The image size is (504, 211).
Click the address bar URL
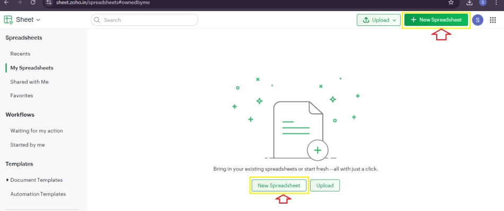pyautogui.click(x=103, y=3)
